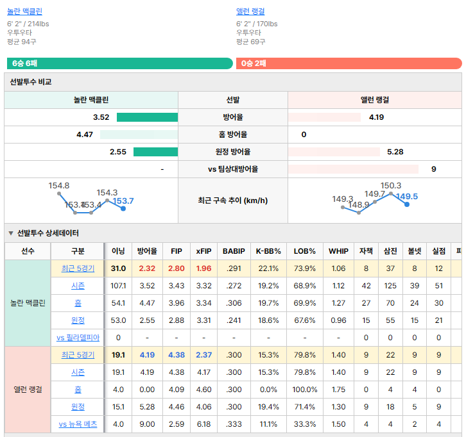
Task: Click 놀란 맥클린 green row-group cell
Action: [28, 303]
